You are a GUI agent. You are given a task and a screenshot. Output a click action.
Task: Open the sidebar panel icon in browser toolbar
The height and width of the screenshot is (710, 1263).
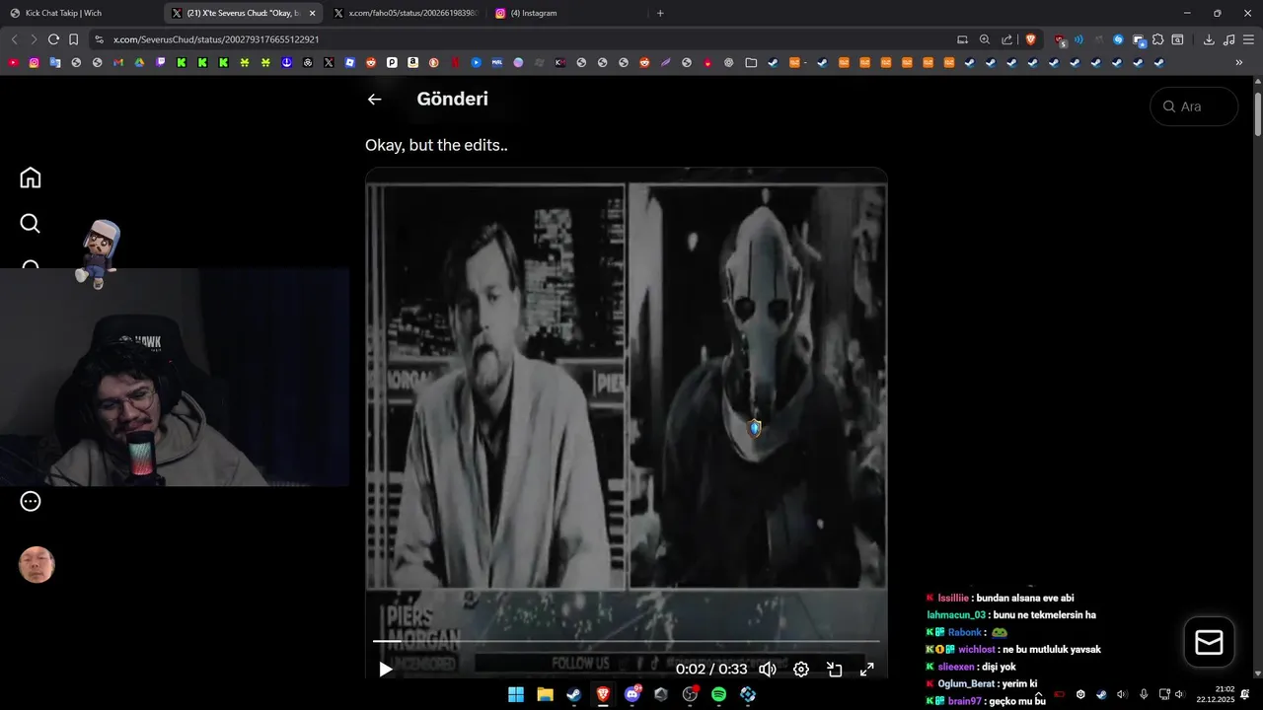[x=1177, y=39]
